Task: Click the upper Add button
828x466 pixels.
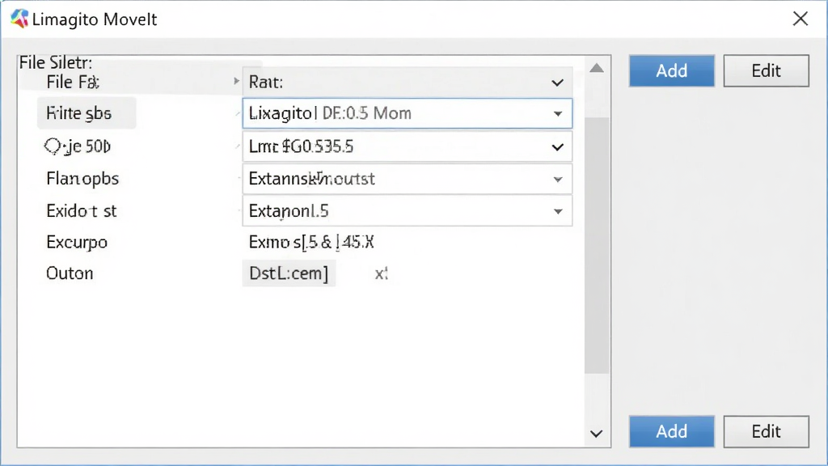Action: tap(671, 71)
